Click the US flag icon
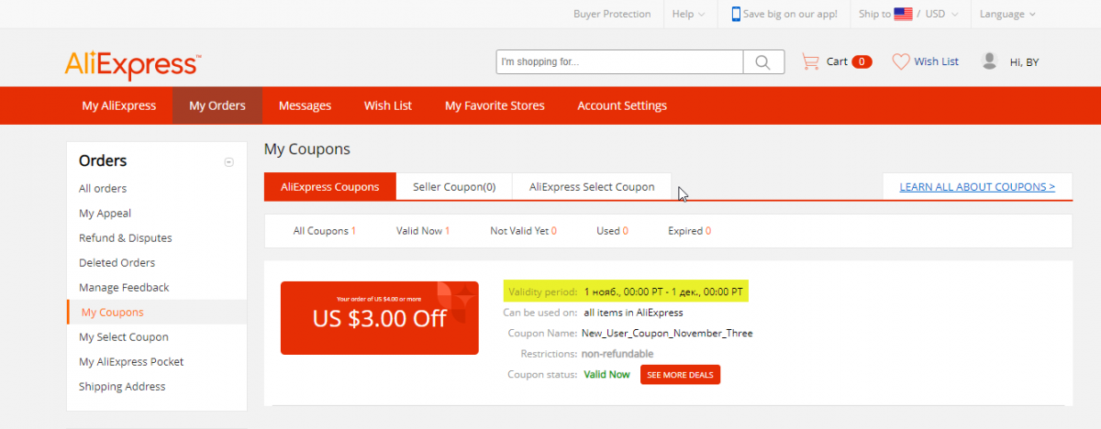 pyautogui.click(x=903, y=14)
